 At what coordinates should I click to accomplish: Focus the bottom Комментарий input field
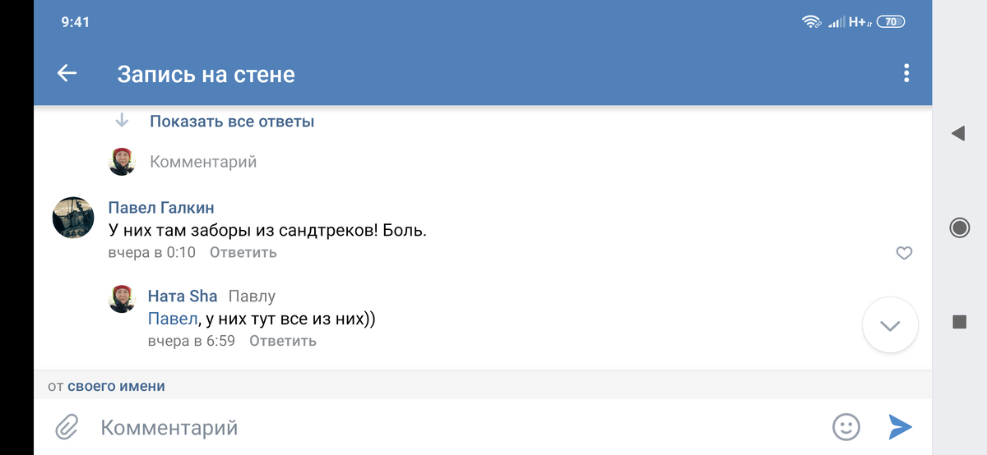click(461, 427)
